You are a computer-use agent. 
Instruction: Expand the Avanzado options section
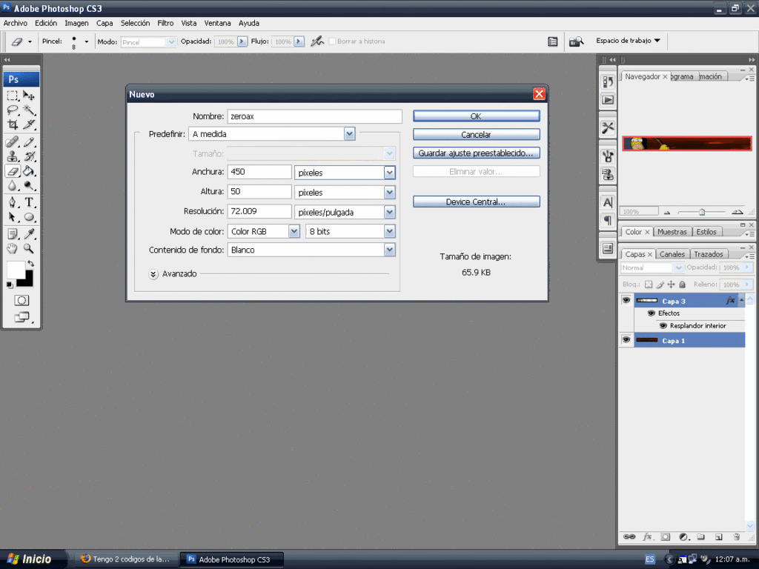tap(153, 273)
